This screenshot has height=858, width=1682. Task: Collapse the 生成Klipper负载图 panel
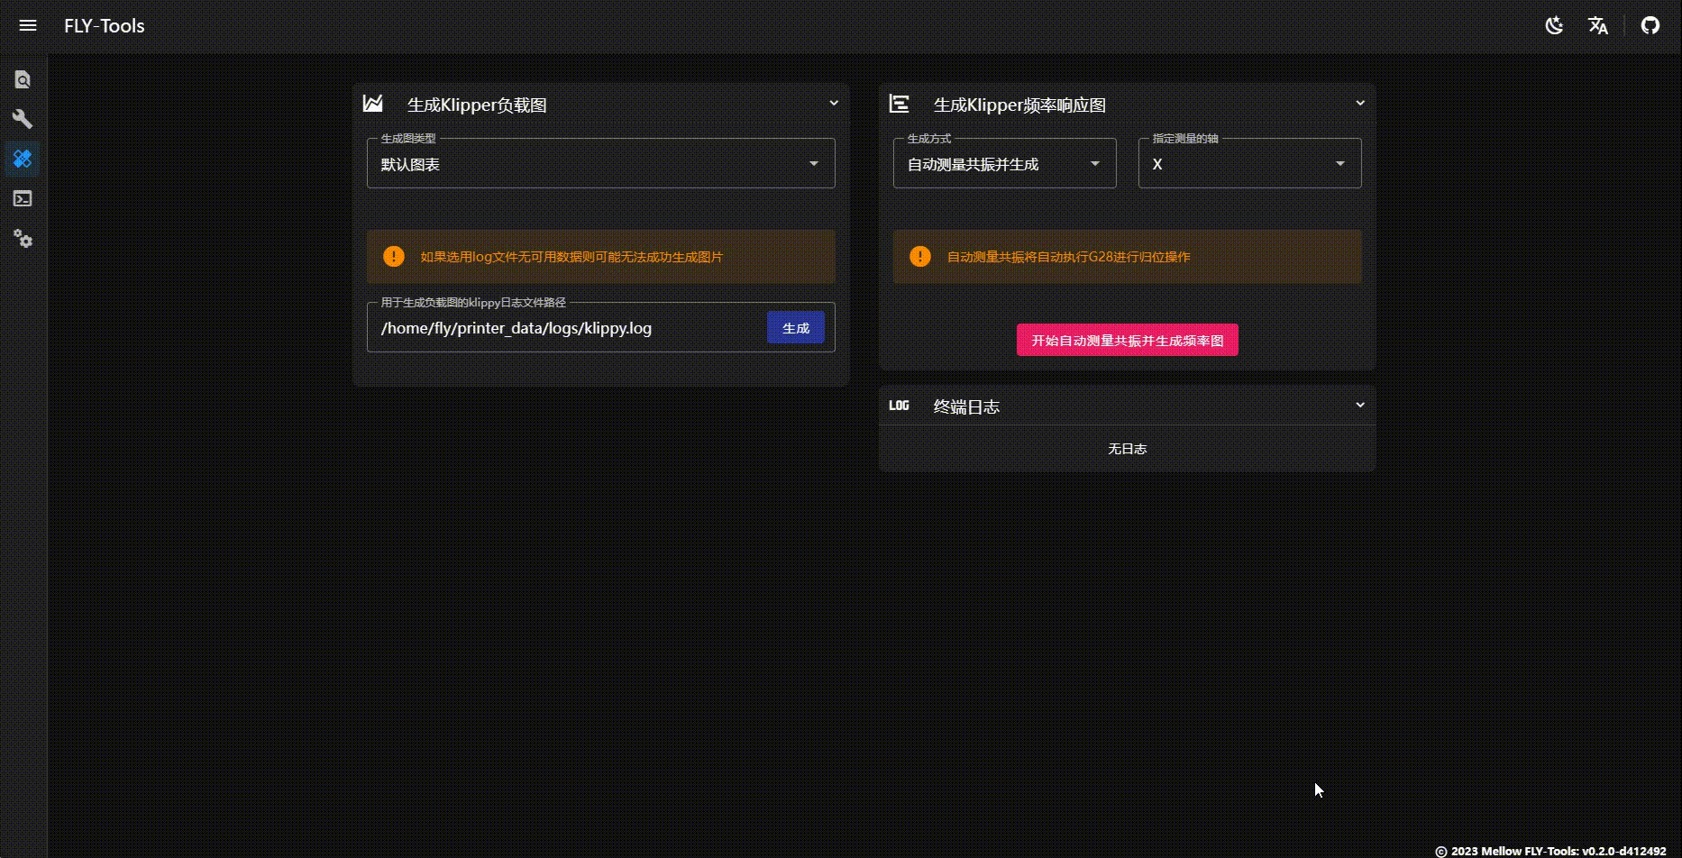pos(834,104)
